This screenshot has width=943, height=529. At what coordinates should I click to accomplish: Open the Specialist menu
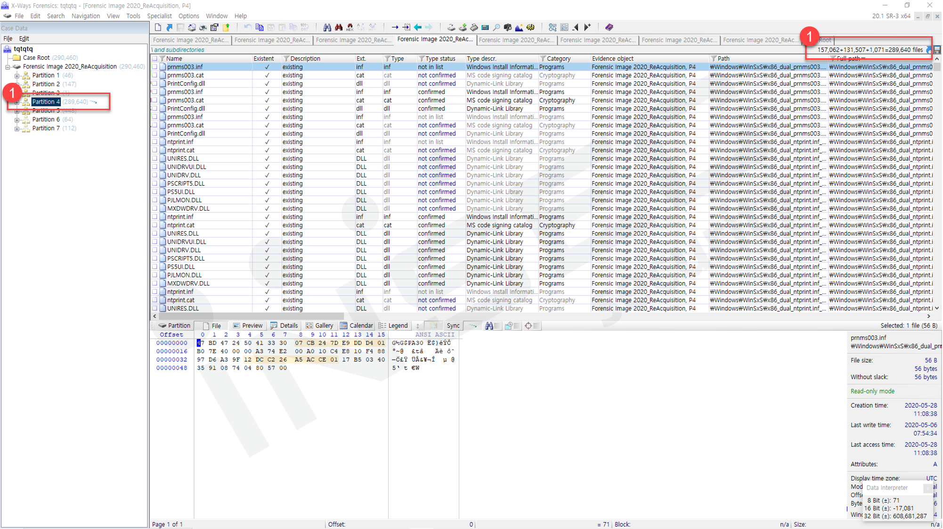[x=159, y=16]
